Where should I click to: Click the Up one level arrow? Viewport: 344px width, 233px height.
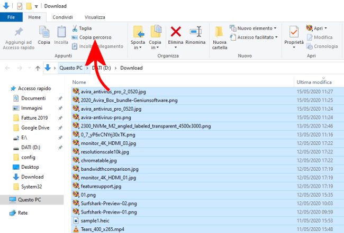click(x=38, y=68)
